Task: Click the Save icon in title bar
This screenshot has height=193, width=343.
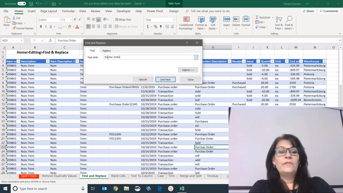Action: (x=31, y=3)
